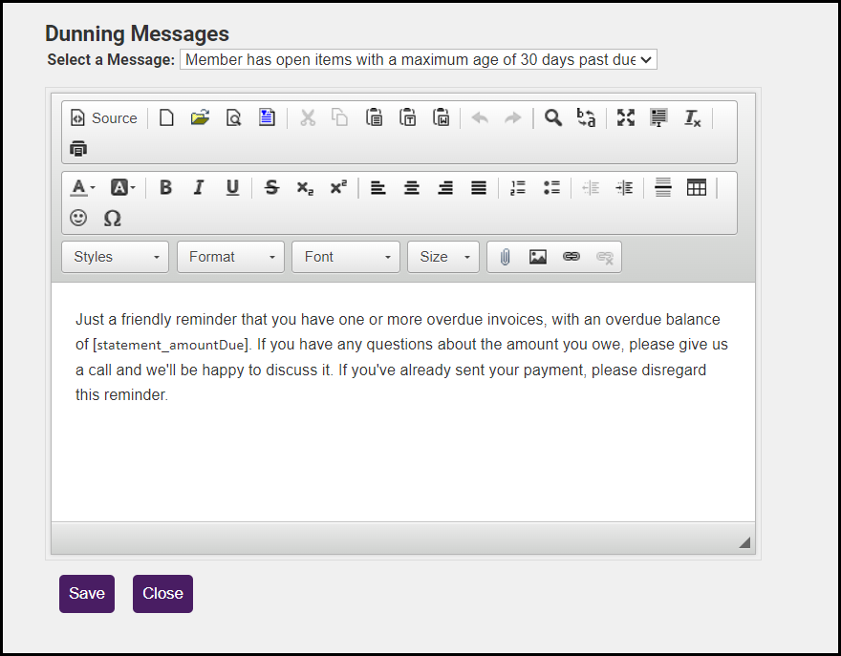Open the text color picker
Viewport: 841px width, 656px height.
click(x=82, y=188)
